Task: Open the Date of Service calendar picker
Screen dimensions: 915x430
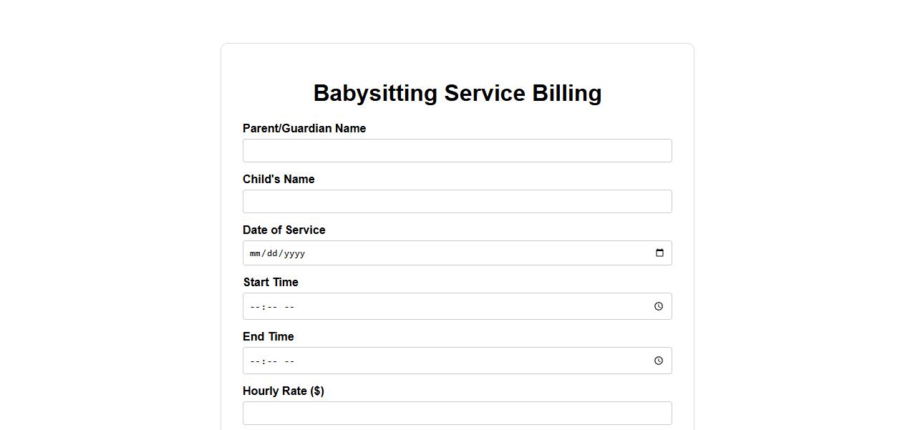Action: [659, 253]
